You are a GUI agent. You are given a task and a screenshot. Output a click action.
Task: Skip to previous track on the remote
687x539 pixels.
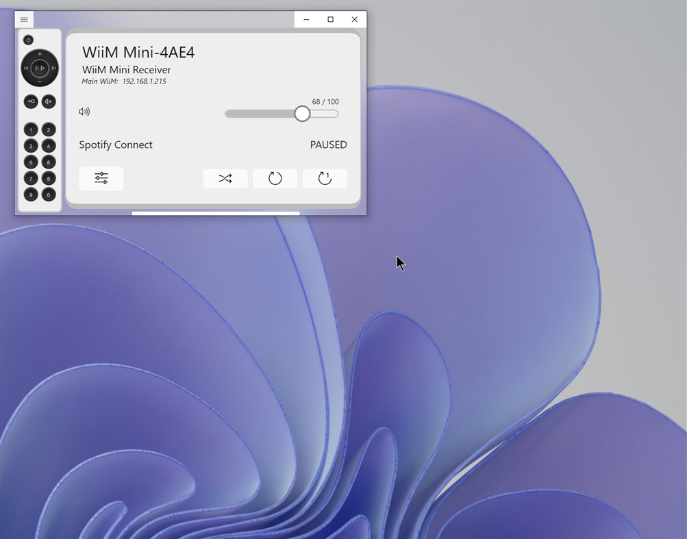point(27,68)
